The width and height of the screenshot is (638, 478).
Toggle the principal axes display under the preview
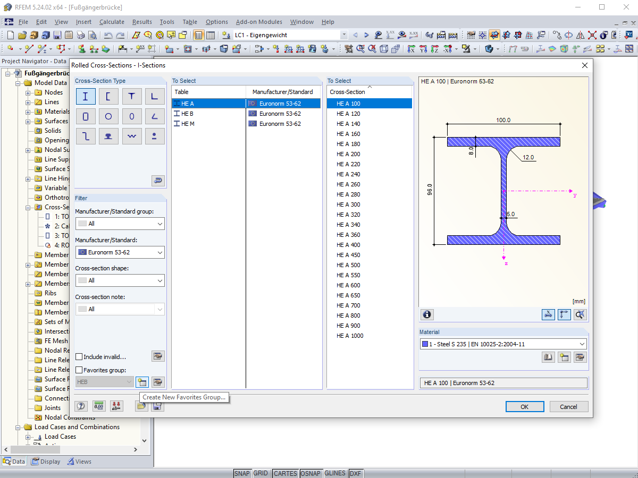(564, 314)
